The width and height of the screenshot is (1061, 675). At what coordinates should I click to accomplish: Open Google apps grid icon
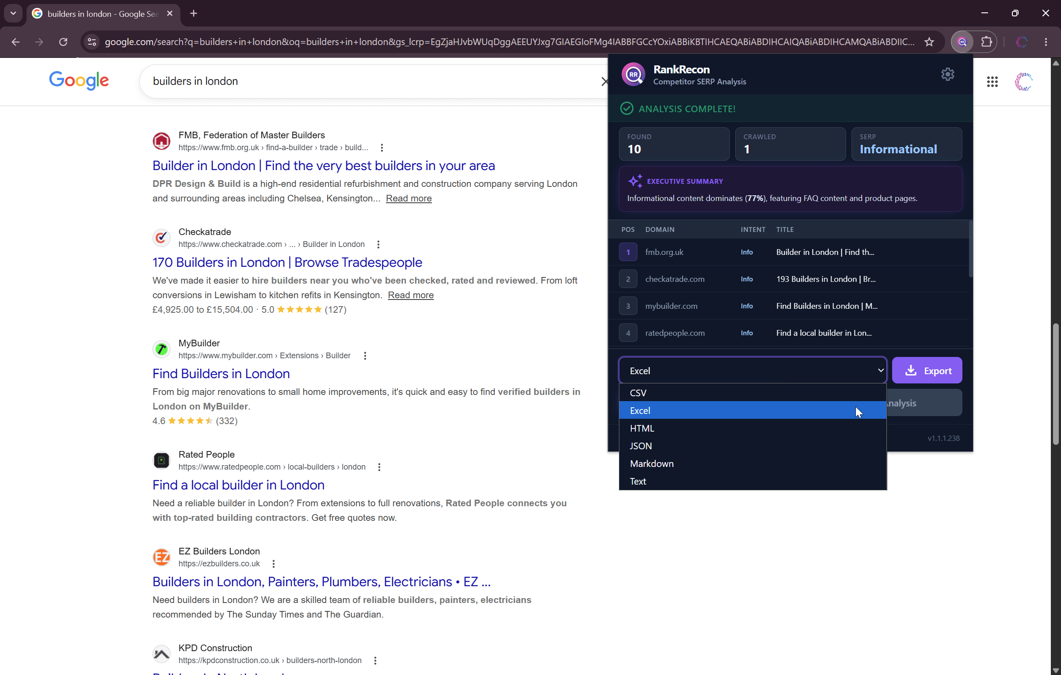(992, 82)
